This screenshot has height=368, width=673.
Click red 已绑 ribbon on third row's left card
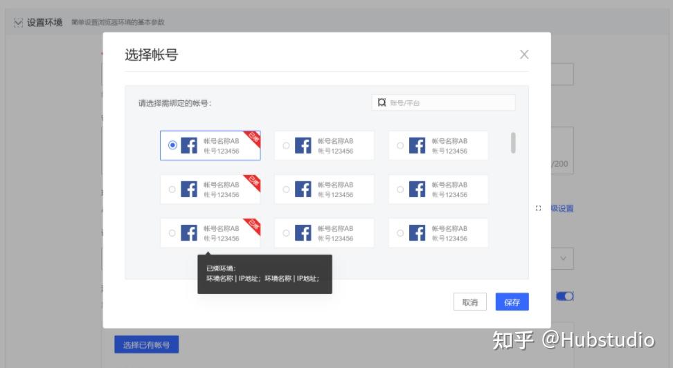coord(253,226)
